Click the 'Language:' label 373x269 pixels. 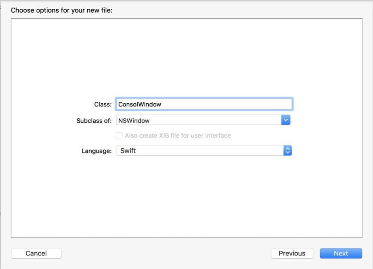[96, 151]
